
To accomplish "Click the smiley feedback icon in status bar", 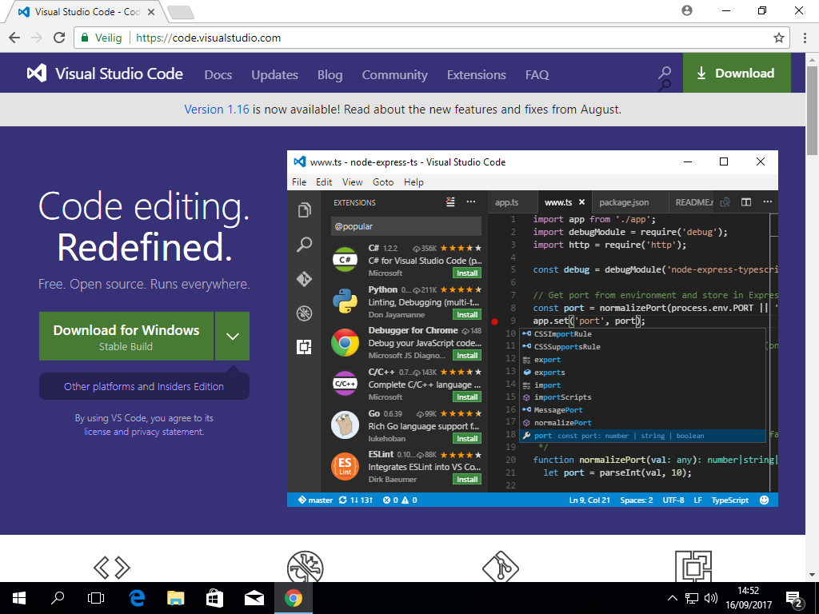I will [764, 500].
